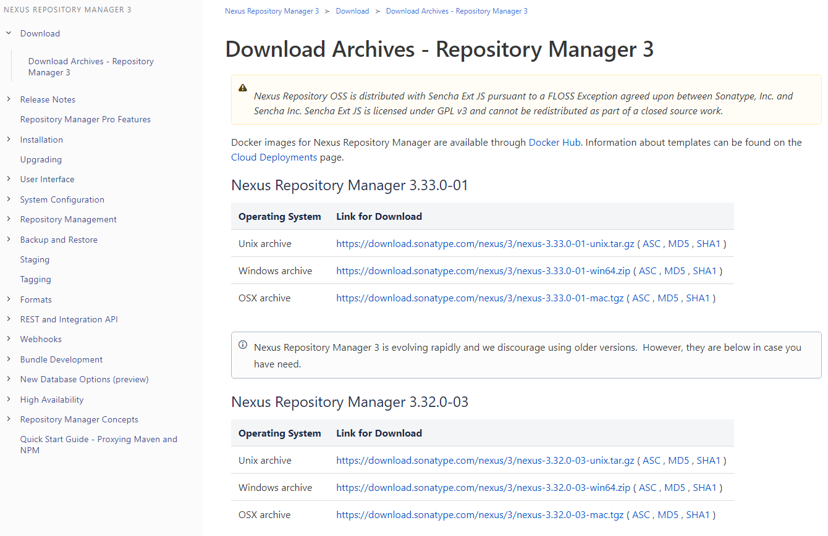This screenshot has height=536, width=828.
Task: Click the Nexus Repository Manager 3.32.0-03 heading
Action: tap(350, 402)
